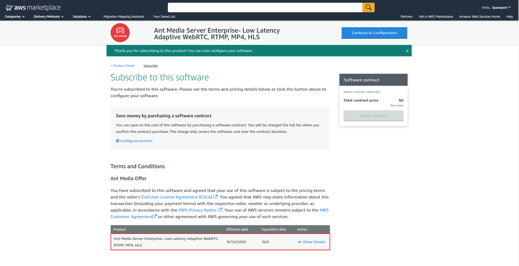Screen dimensions: 519x266
Task: Expand the Solutions dropdown menu
Action: tap(82, 17)
